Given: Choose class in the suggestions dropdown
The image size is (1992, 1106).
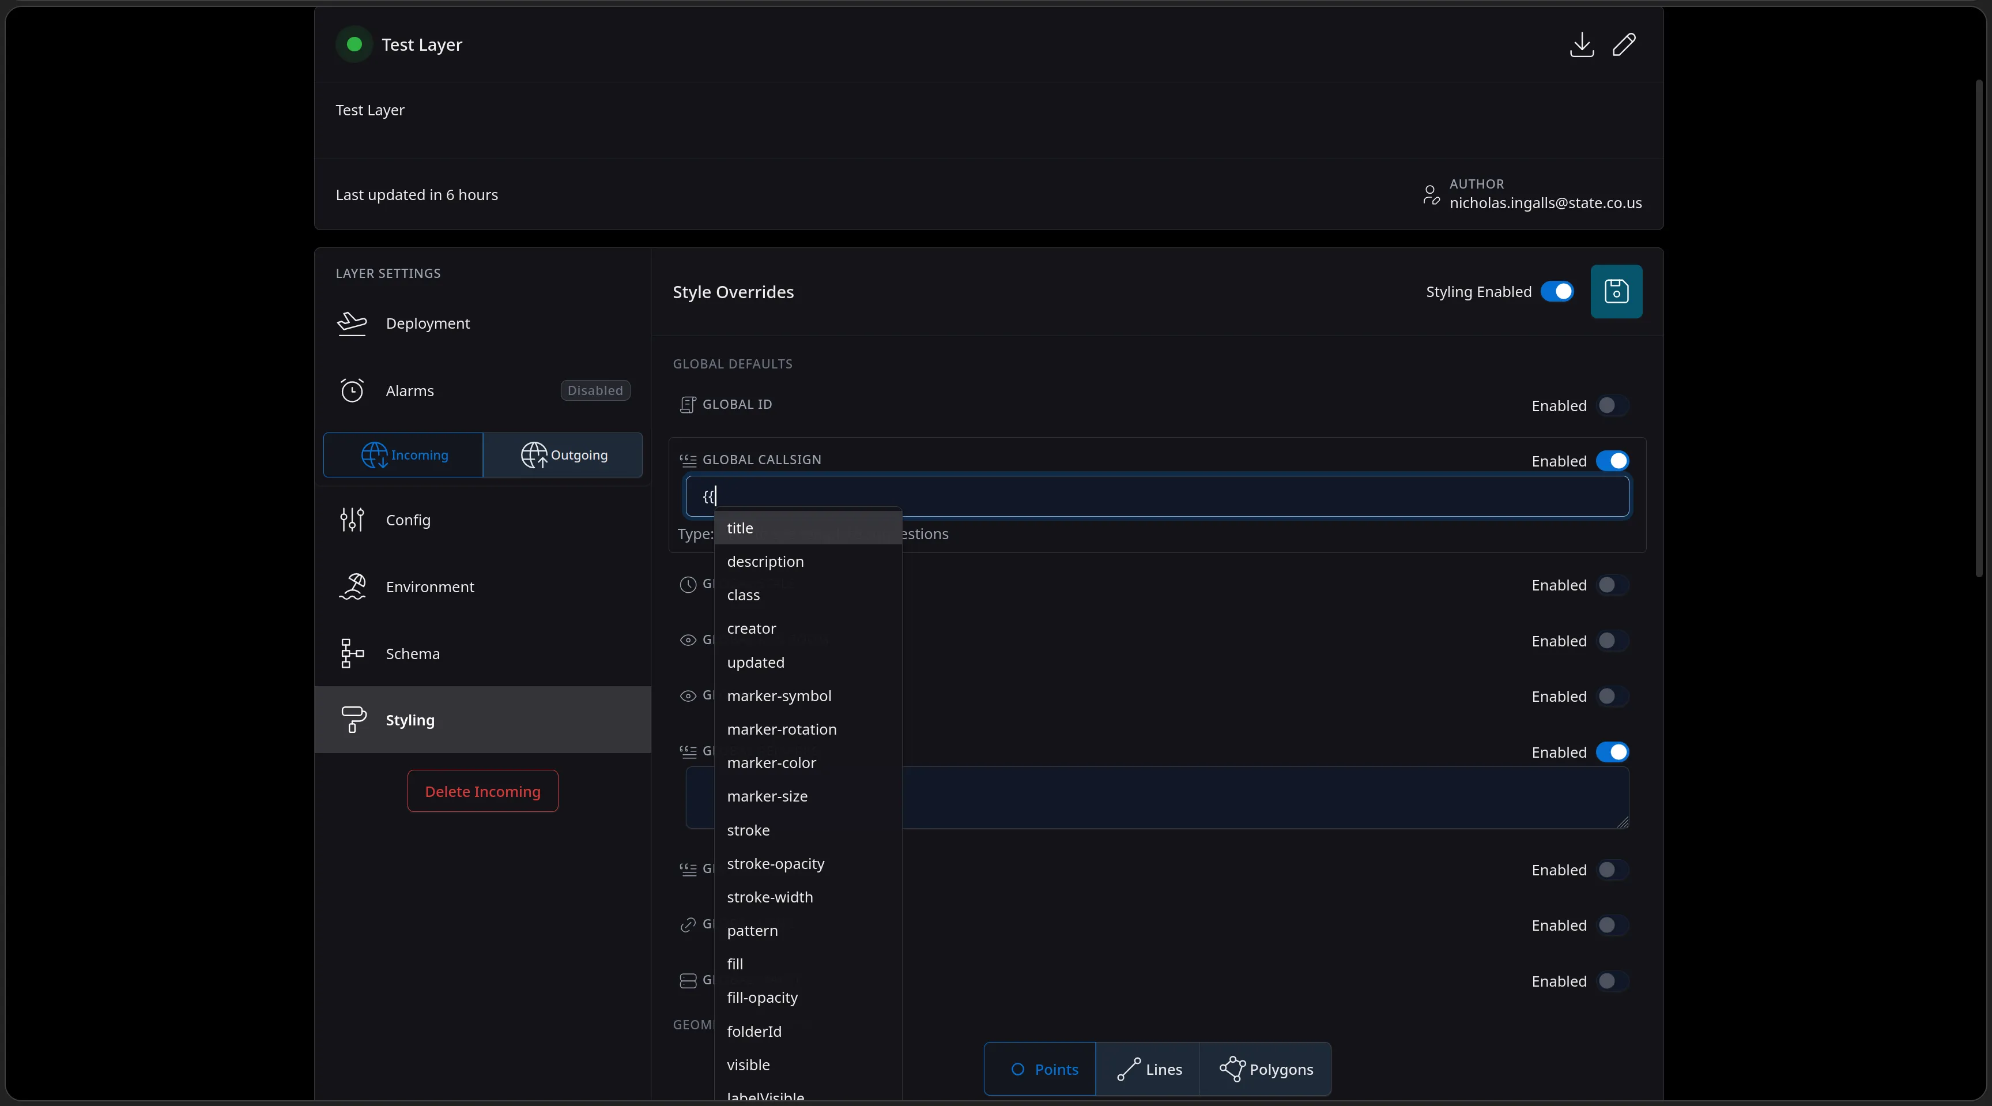Looking at the screenshot, I should point(808,595).
